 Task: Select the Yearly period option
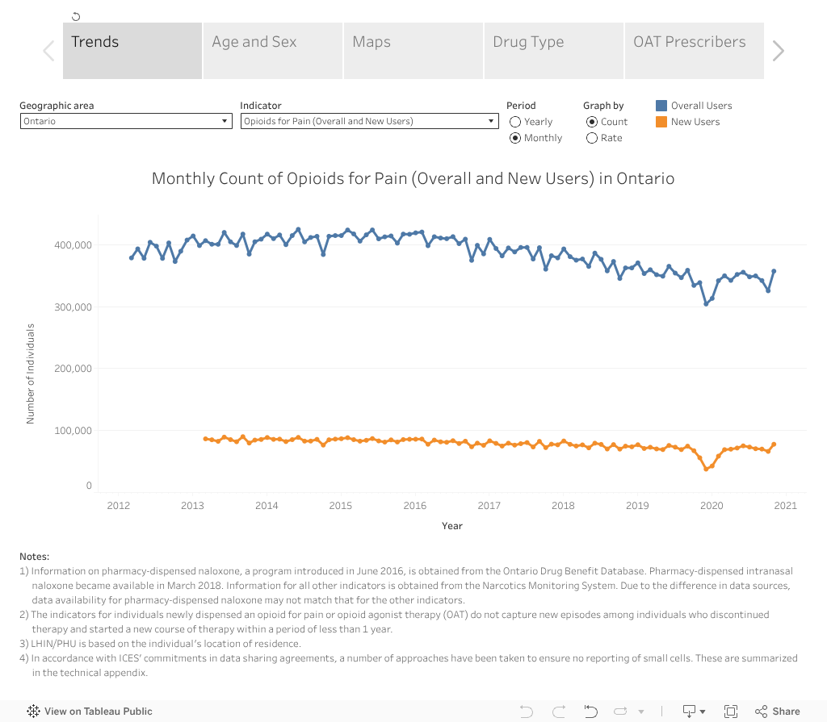[x=515, y=122]
